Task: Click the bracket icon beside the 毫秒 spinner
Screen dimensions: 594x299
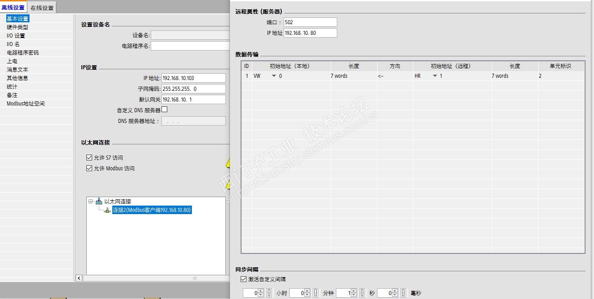Action: (x=403, y=293)
